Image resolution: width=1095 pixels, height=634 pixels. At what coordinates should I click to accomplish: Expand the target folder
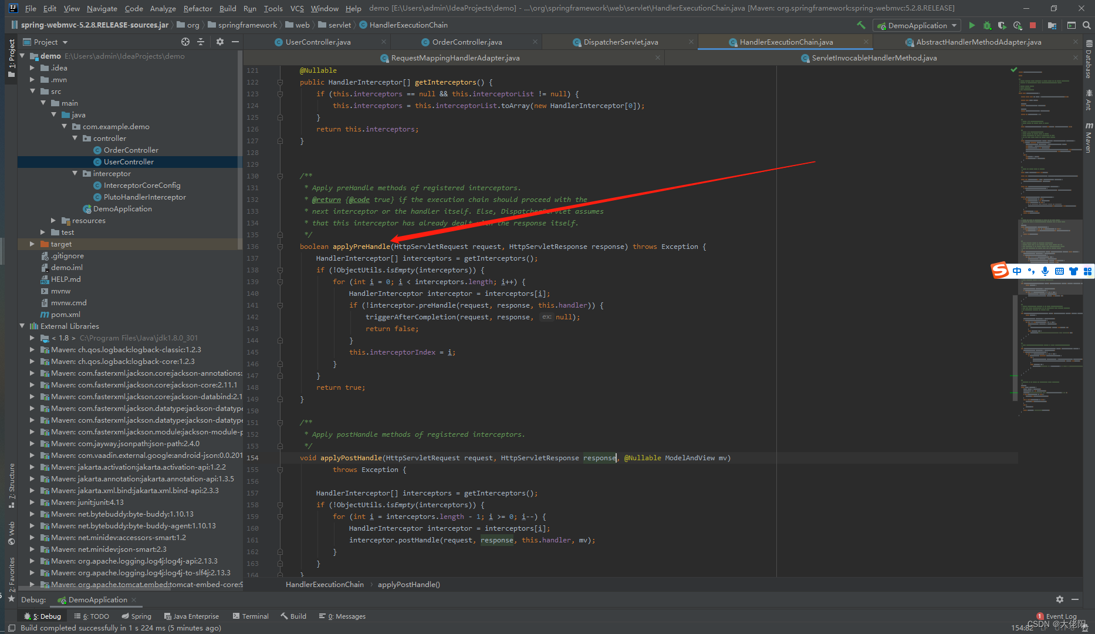(32, 244)
